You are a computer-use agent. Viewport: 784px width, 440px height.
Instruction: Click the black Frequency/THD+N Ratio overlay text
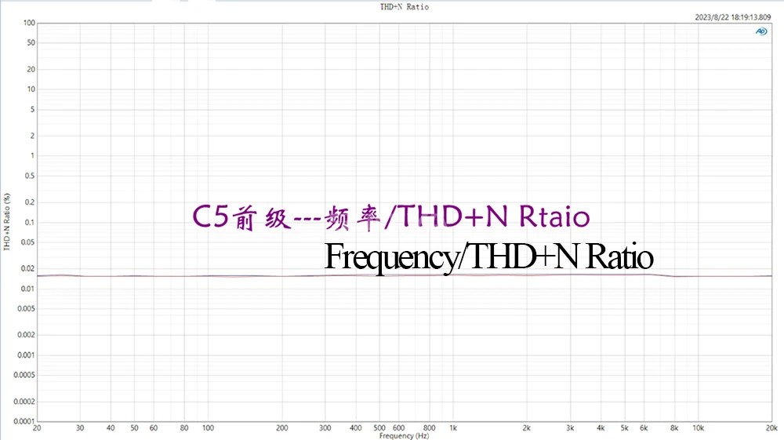[488, 256]
